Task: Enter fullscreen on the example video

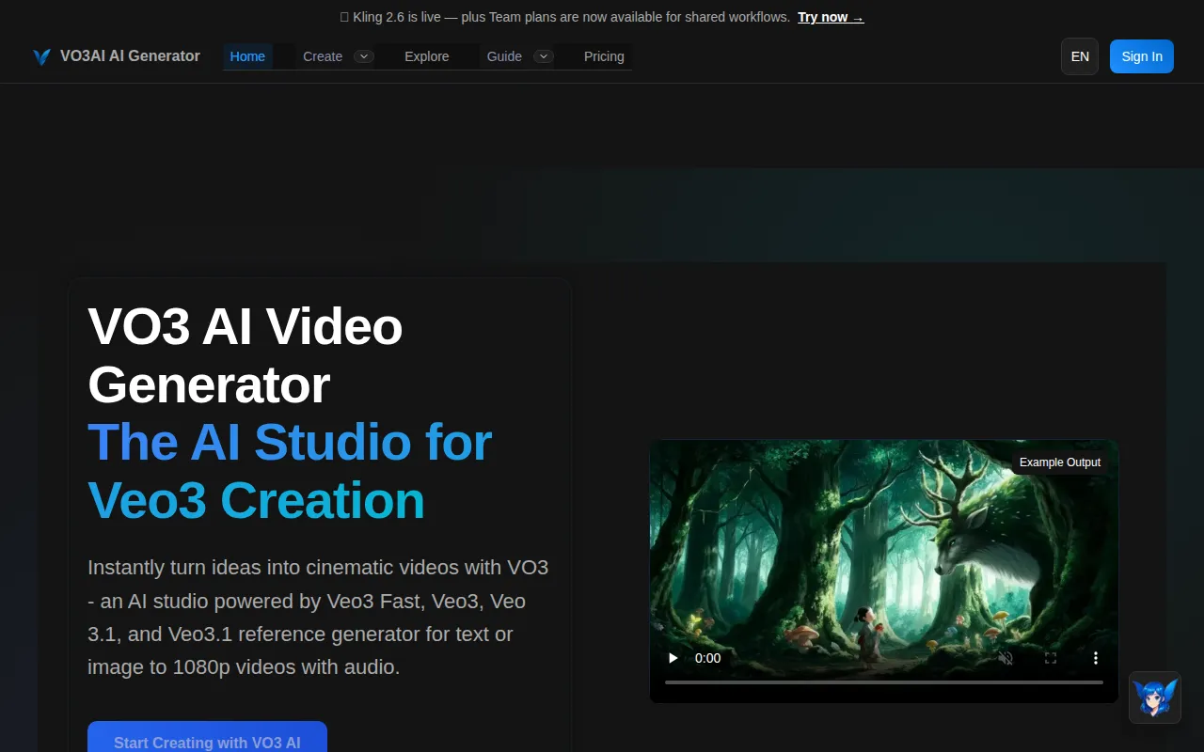Action: click(1051, 658)
